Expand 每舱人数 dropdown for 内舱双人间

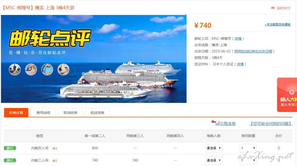[214, 148]
